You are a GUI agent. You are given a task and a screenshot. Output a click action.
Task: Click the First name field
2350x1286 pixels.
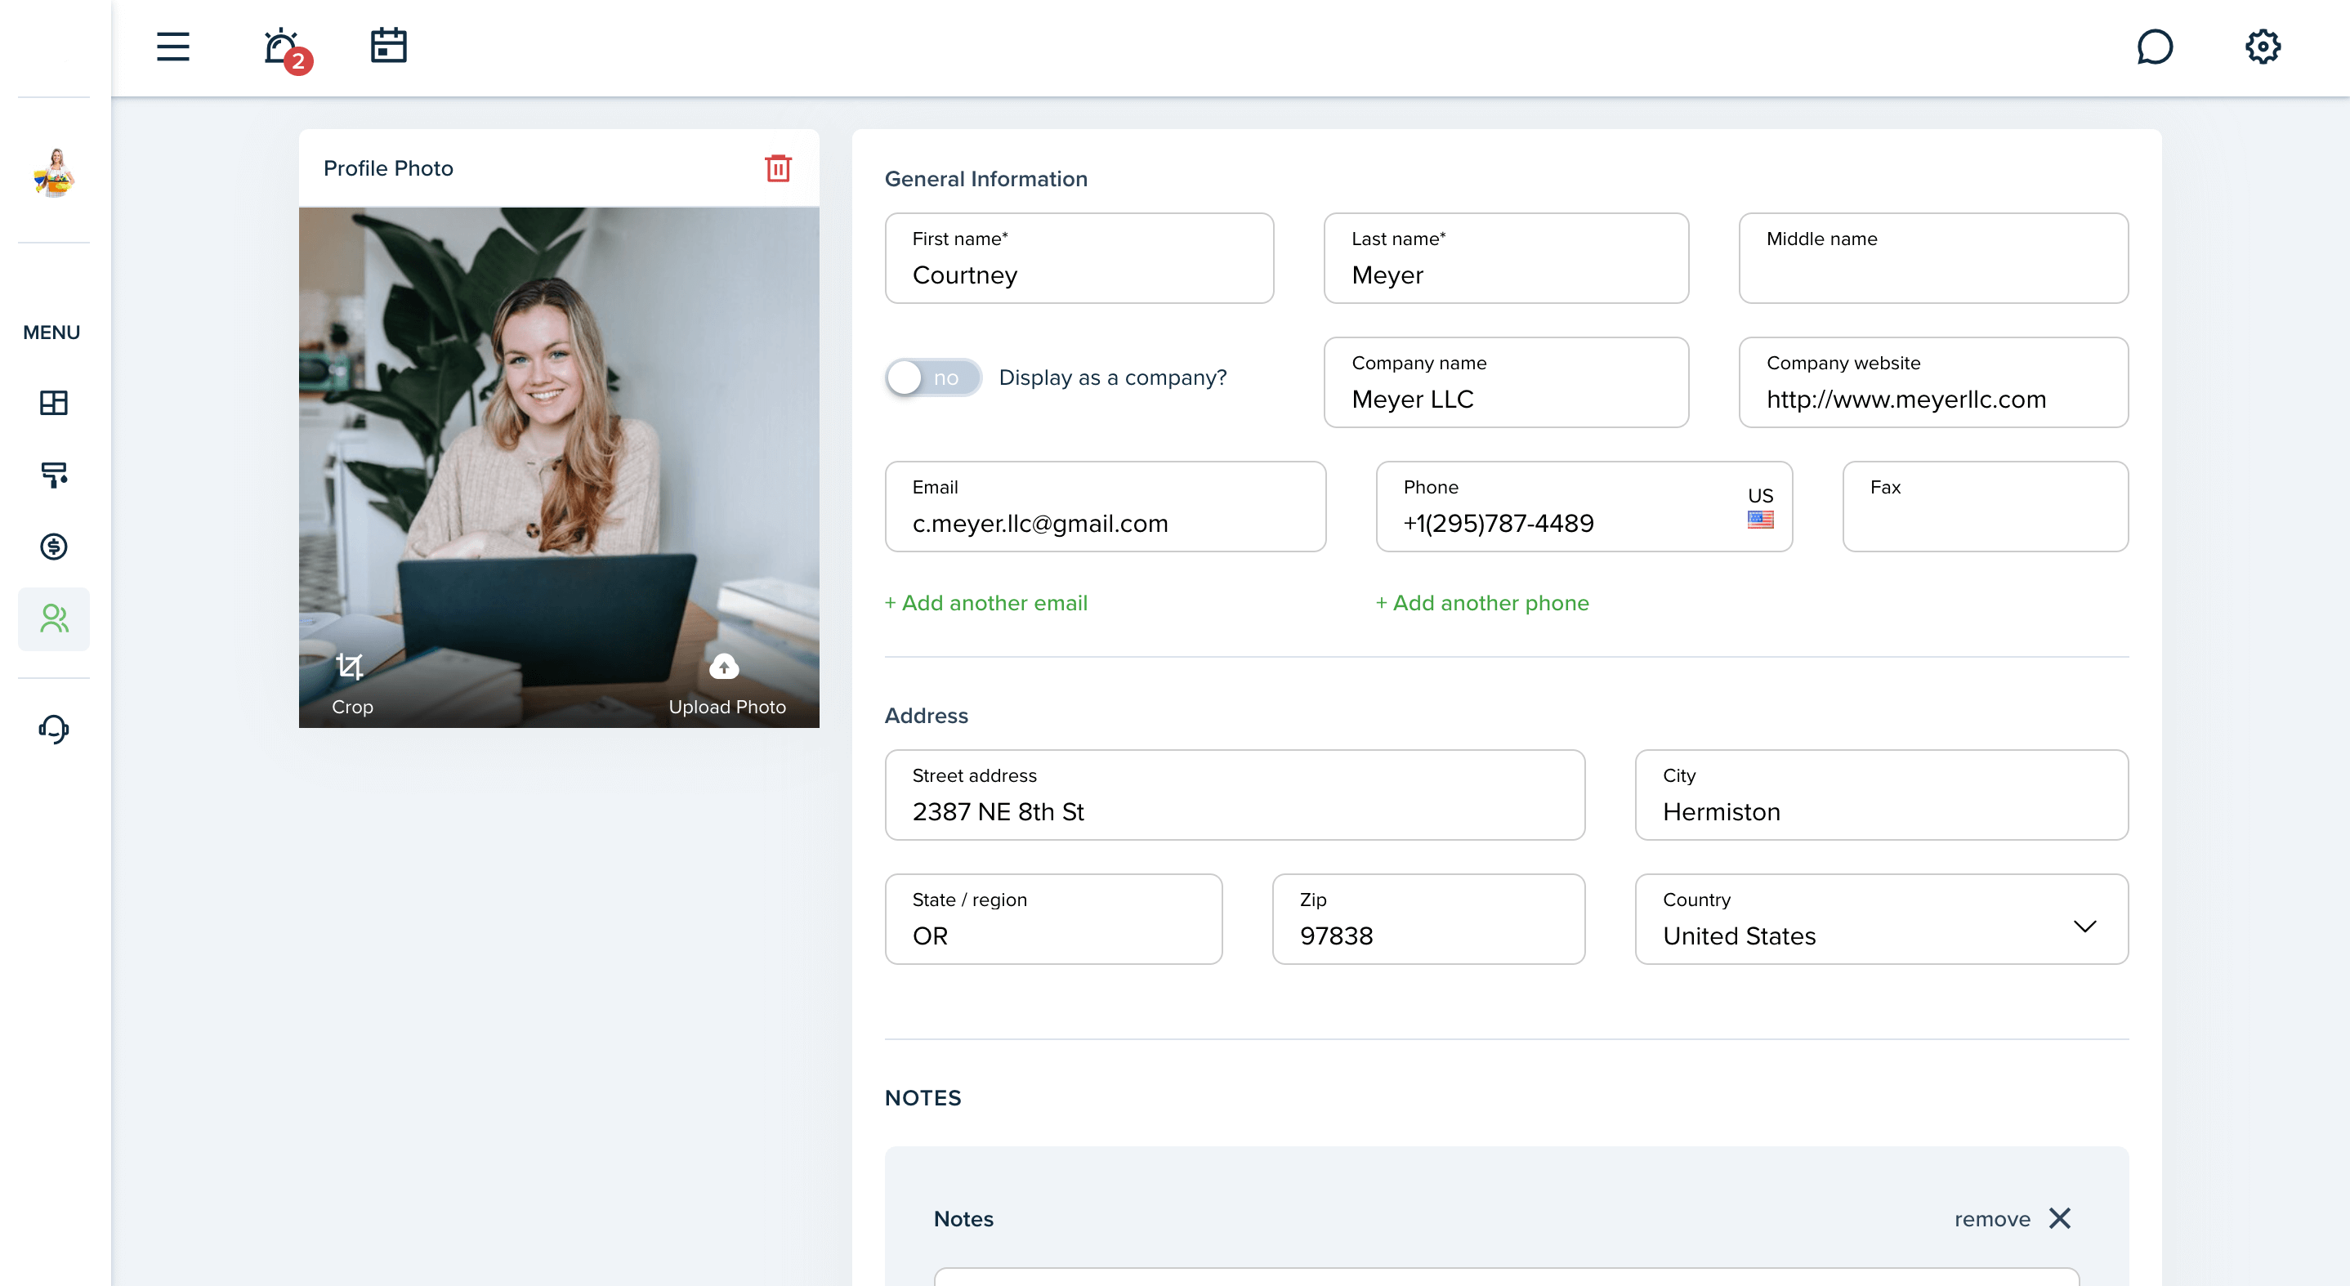coord(1079,258)
